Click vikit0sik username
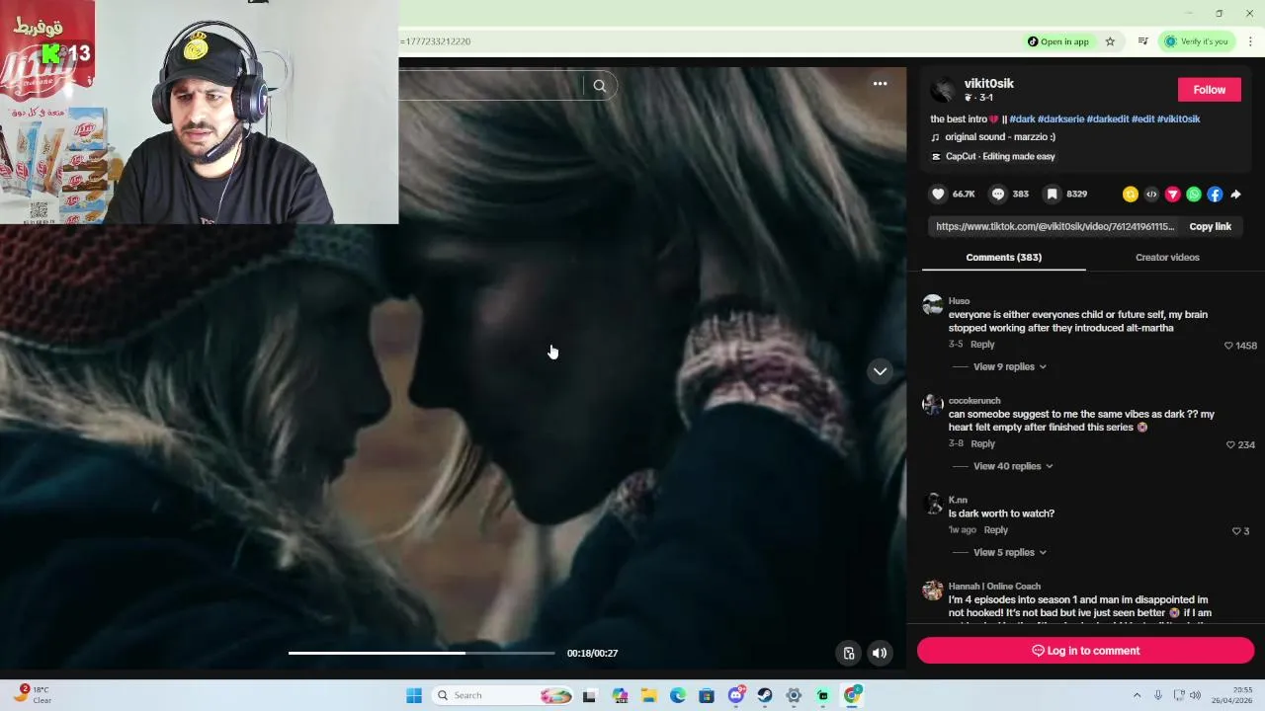This screenshot has height=711, width=1265. click(x=989, y=84)
